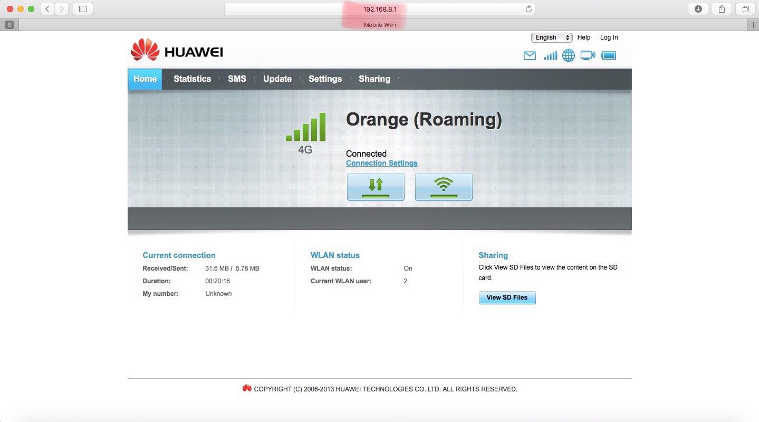This screenshot has height=422, width=759.
Task: Click the address bar showing 192.168.8.1
Action: click(x=380, y=9)
